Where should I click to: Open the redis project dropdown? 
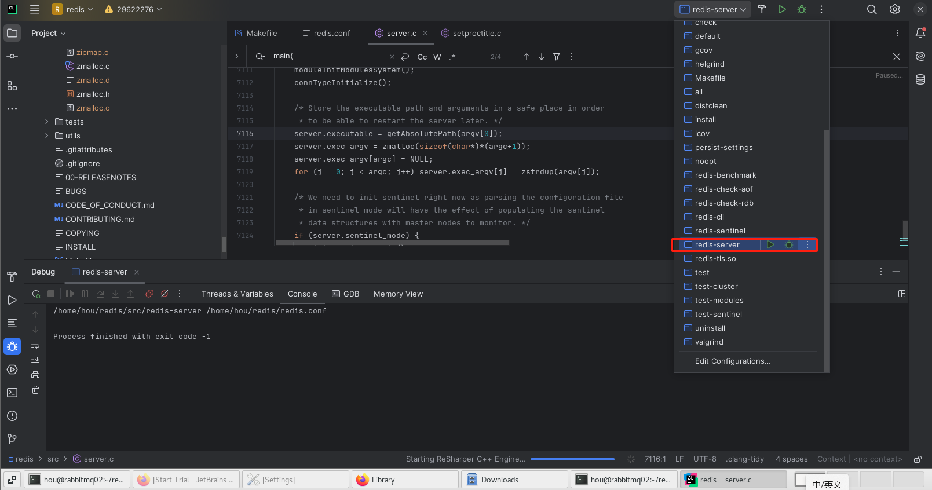(72, 9)
